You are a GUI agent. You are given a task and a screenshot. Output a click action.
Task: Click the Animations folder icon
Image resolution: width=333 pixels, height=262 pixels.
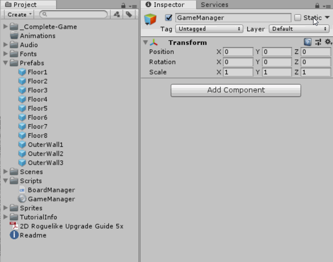14,35
